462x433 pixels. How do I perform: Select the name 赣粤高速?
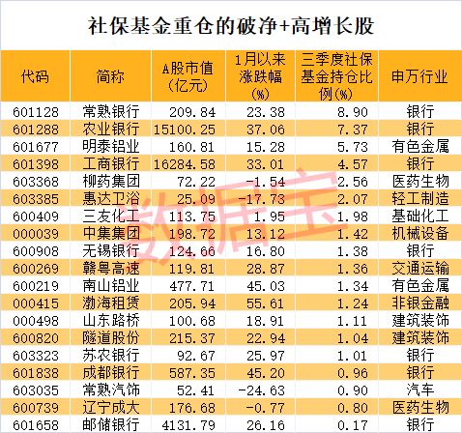coord(111,268)
